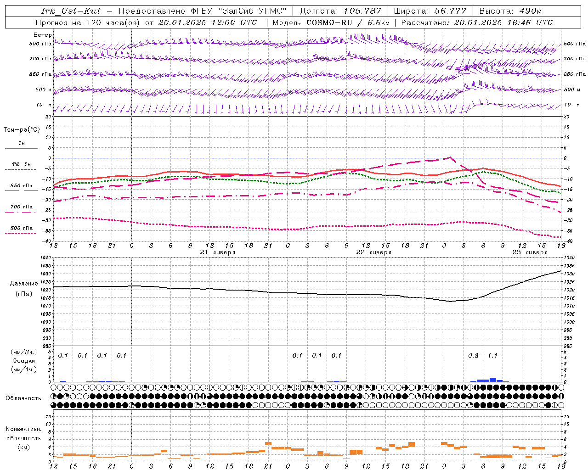
Task: Click the 1.1 precipitation amount value
Action: (x=492, y=355)
